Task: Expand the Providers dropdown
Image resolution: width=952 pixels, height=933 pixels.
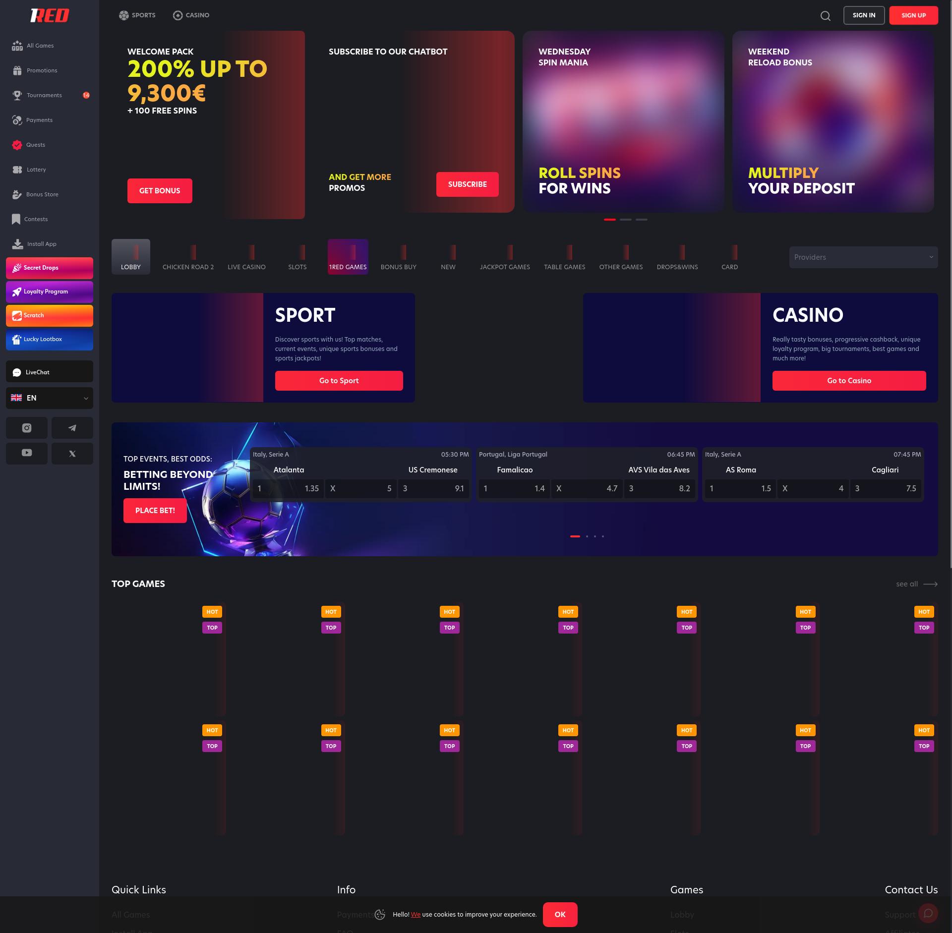Action: (x=863, y=257)
